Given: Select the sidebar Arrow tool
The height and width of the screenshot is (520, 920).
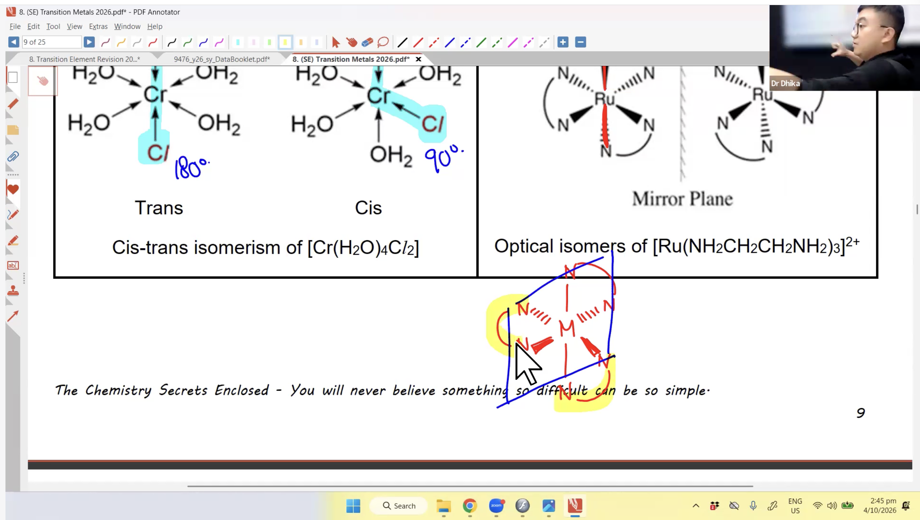Looking at the screenshot, I should pyautogui.click(x=13, y=316).
